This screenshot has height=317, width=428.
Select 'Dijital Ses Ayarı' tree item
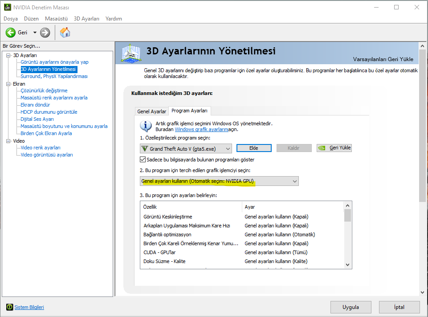coord(37,119)
